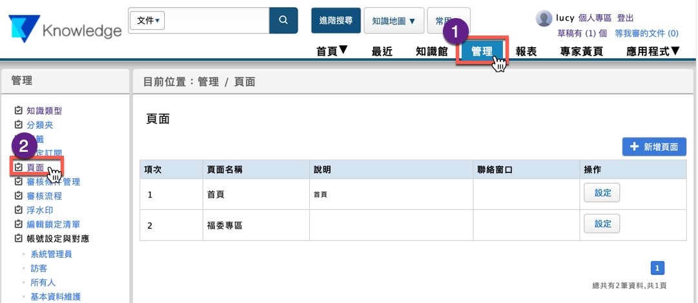Expand the 知識地圖 dropdown

[394, 21]
